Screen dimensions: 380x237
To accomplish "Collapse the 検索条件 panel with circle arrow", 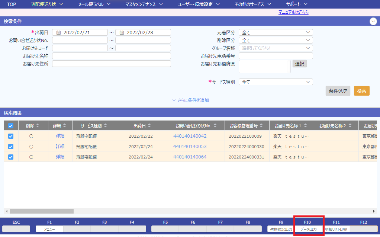I will point(373,22).
